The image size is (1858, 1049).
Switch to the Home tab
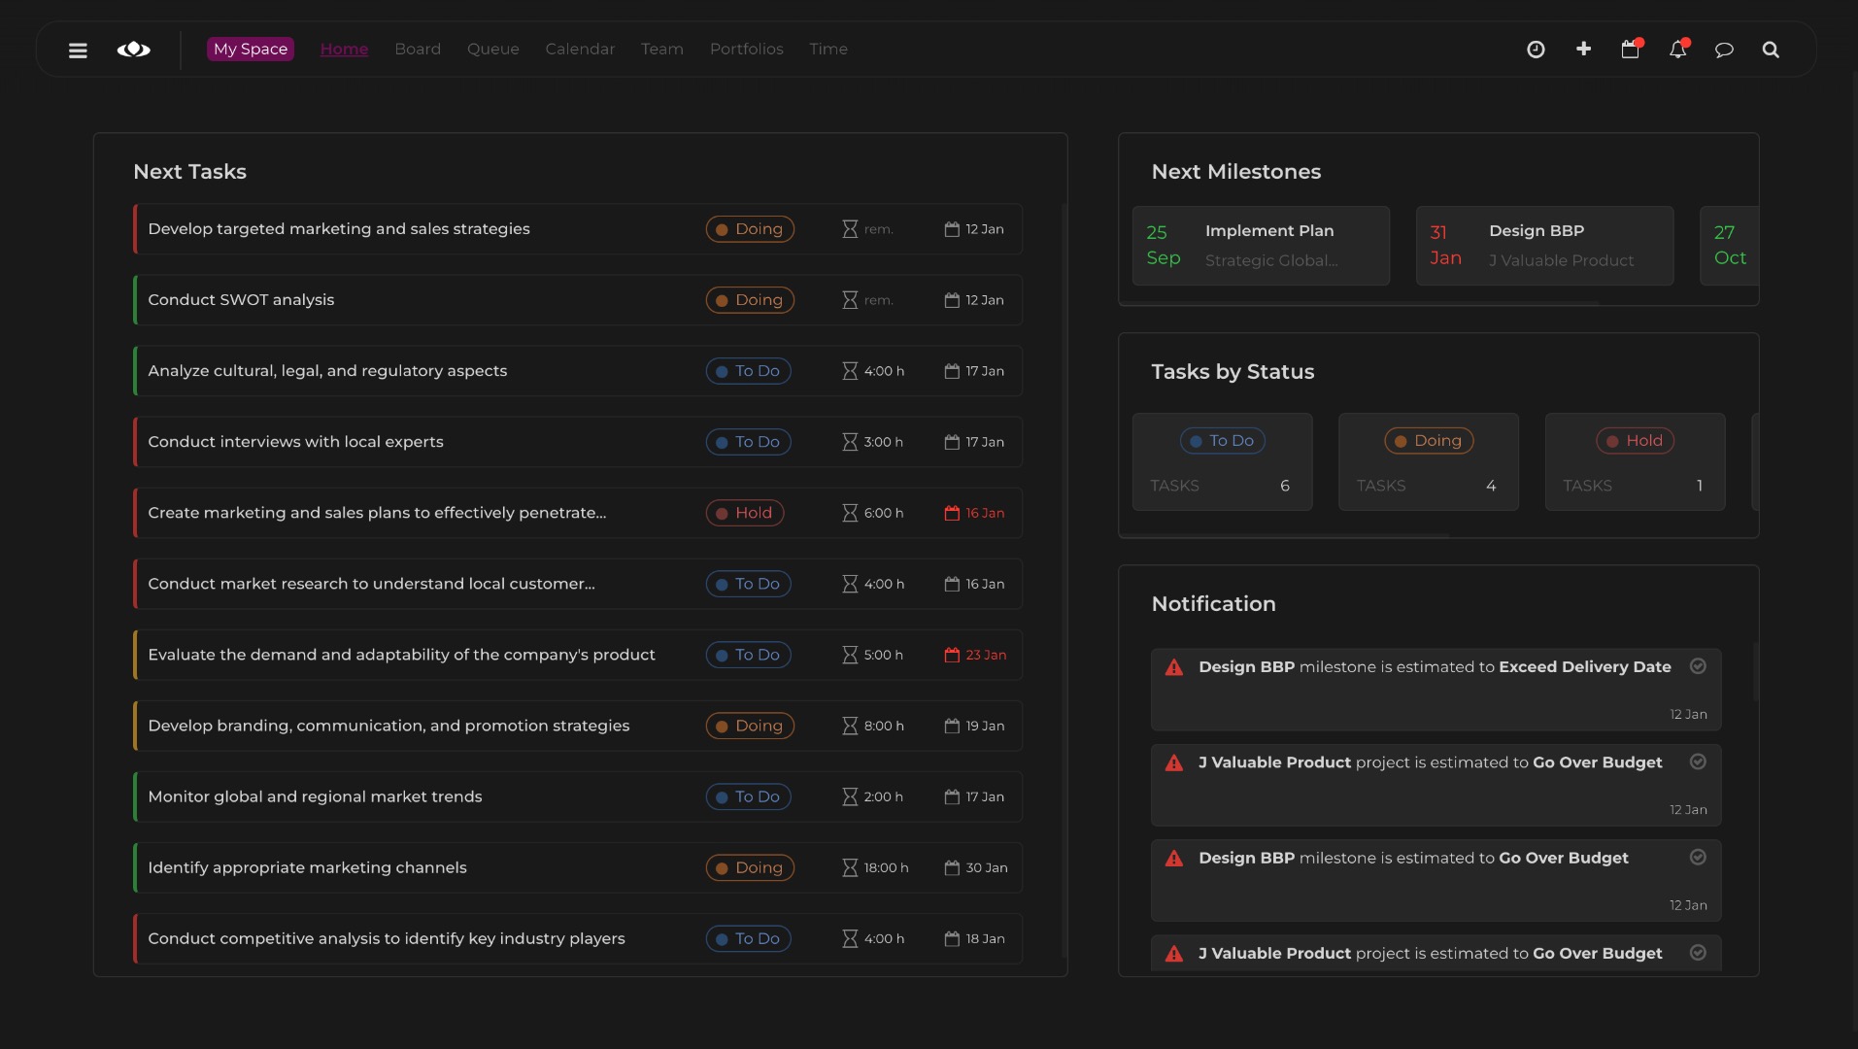click(344, 49)
